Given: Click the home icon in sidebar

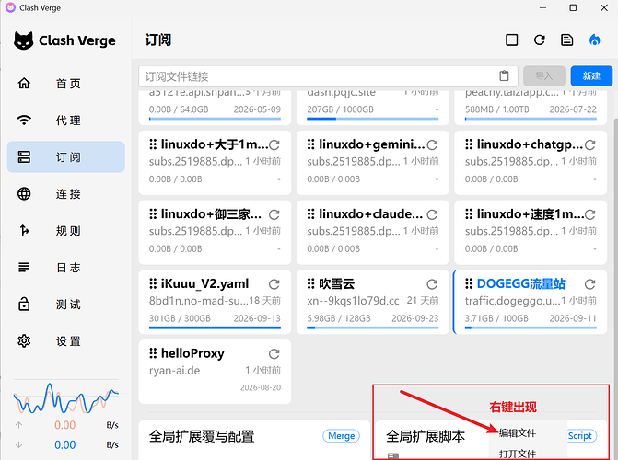Looking at the screenshot, I should pyautogui.click(x=24, y=83).
